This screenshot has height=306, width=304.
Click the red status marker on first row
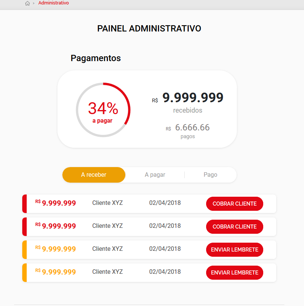tap(24, 203)
